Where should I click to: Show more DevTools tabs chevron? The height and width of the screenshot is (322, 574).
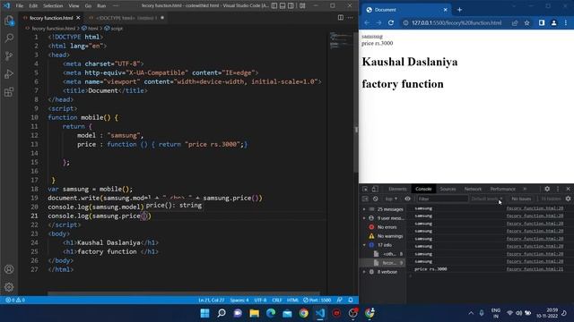(525, 189)
